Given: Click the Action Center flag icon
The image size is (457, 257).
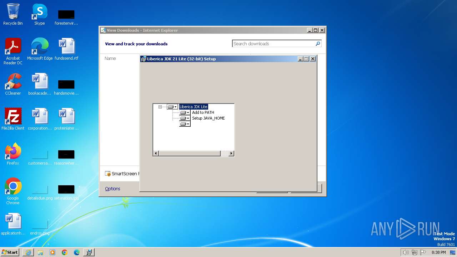Looking at the screenshot, I should click(423, 252).
